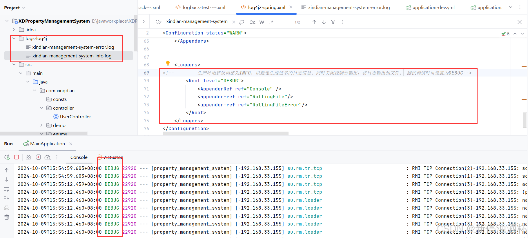Expand the demo package
This screenshot has width=528, height=238.
point(41,125)
